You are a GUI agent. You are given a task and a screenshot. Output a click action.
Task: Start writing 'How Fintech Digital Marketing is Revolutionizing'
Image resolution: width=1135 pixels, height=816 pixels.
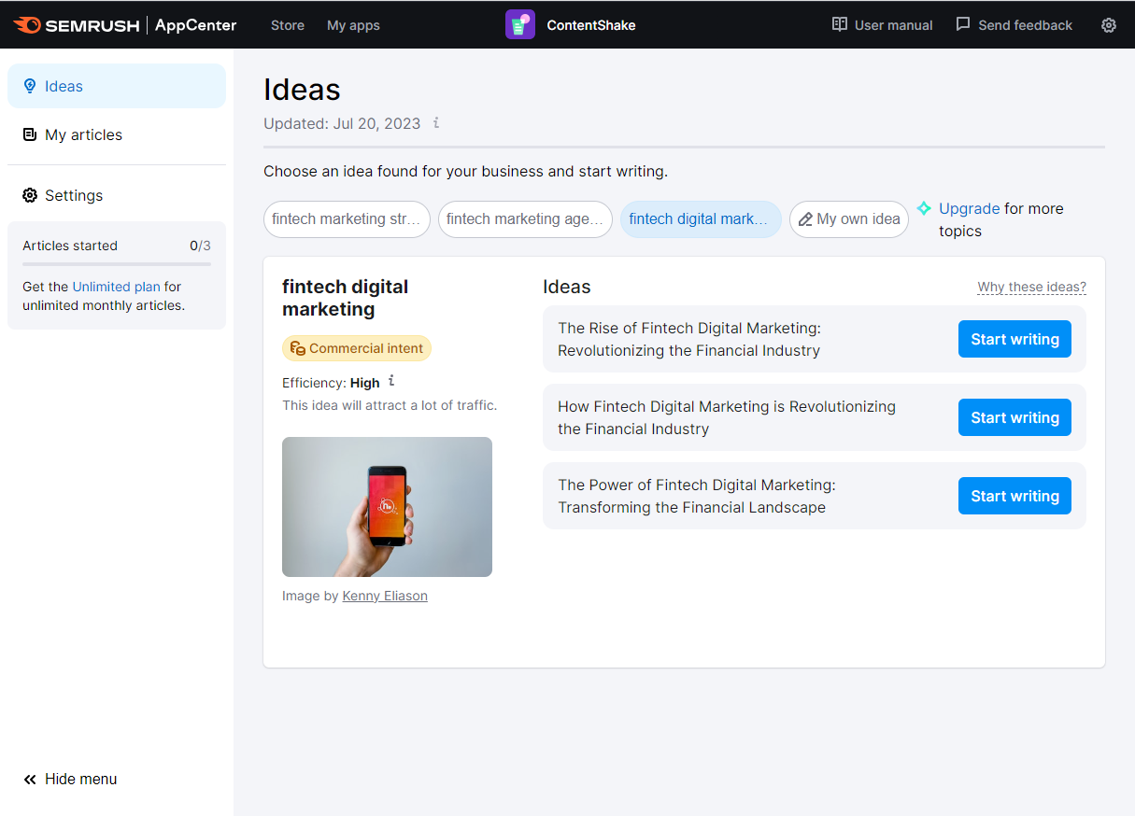[x=1014, y=417]
